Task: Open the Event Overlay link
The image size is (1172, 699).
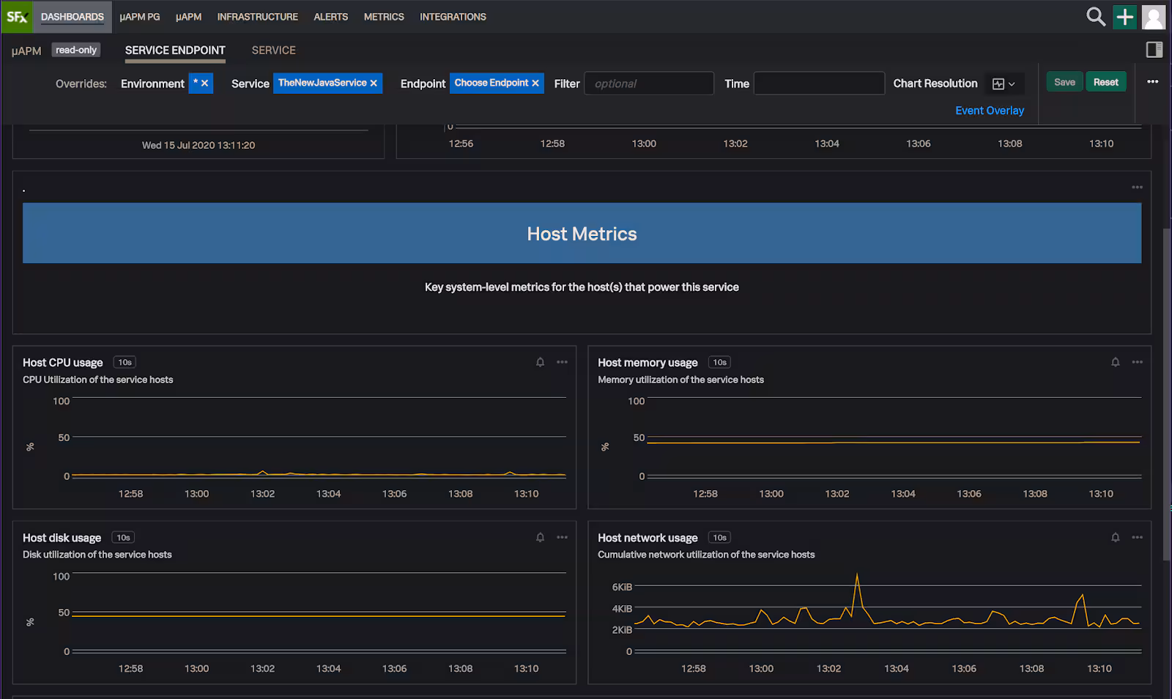Action: coord(989,111)
